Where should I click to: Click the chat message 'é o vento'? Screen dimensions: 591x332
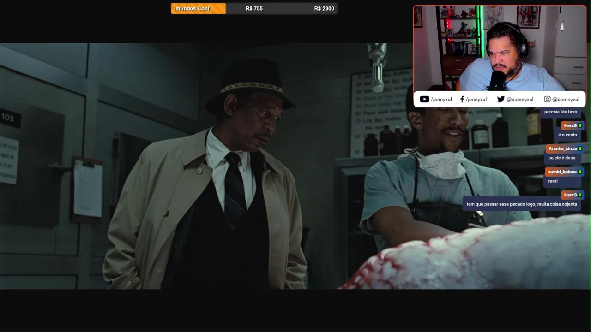(x=567, y=135)
